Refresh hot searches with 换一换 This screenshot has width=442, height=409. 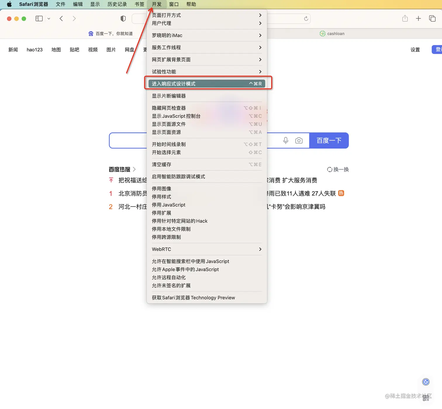(338, 170)
